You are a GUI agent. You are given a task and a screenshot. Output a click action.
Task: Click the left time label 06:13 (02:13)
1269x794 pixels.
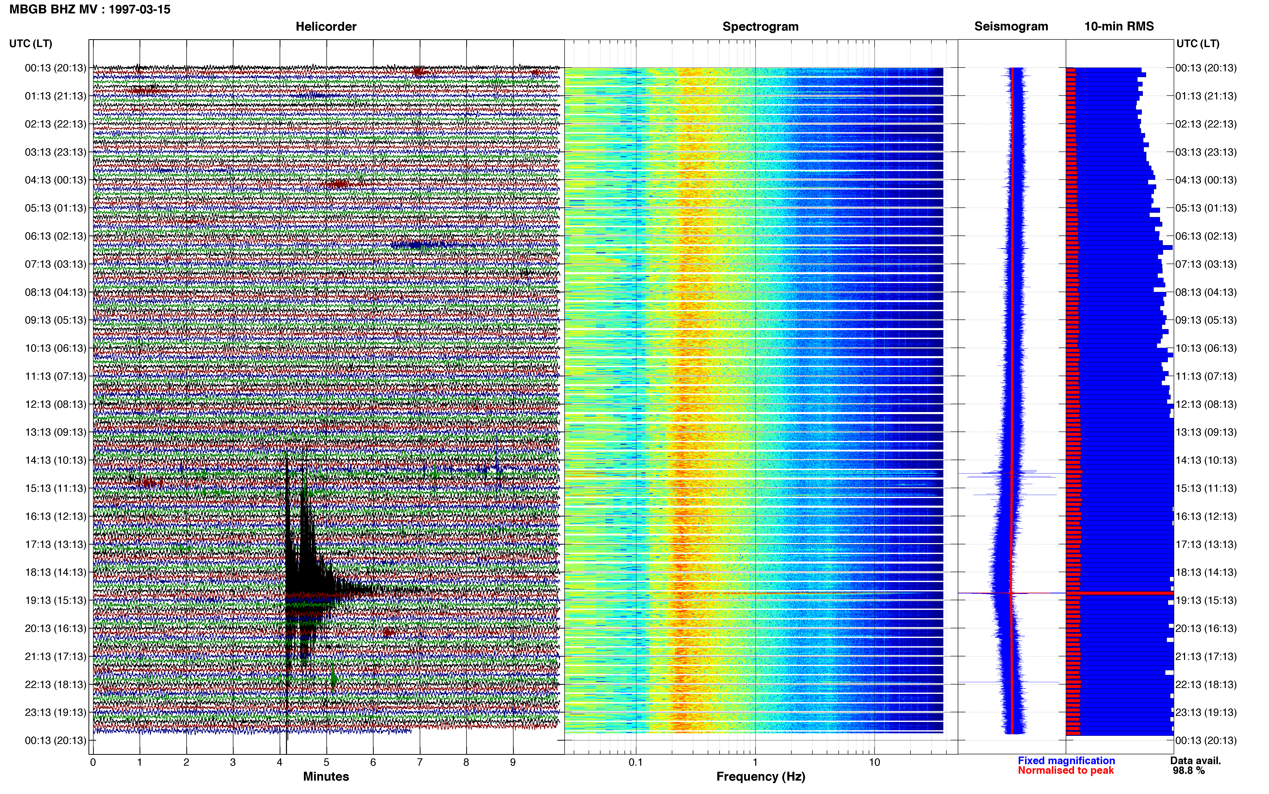coord(56,236)
